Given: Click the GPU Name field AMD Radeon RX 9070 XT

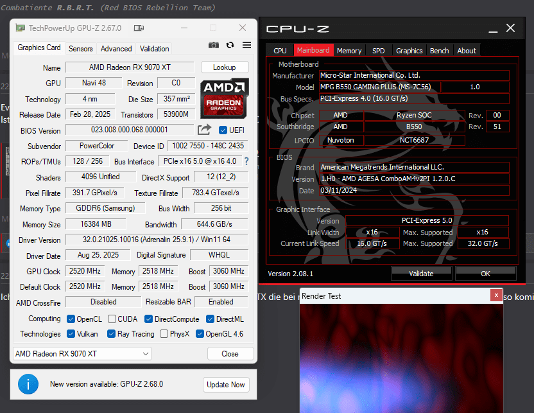Looking at the screenshot, I should (x=130, y=67).
